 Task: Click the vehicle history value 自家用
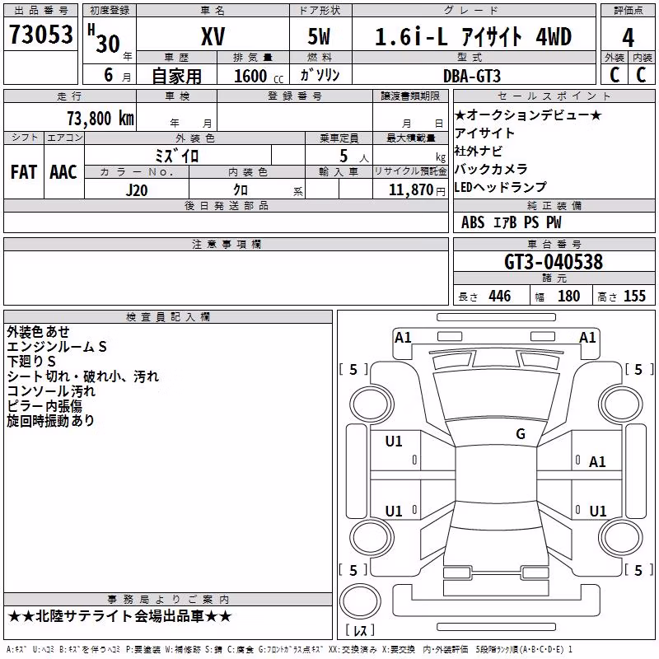[x=176, y=76]
